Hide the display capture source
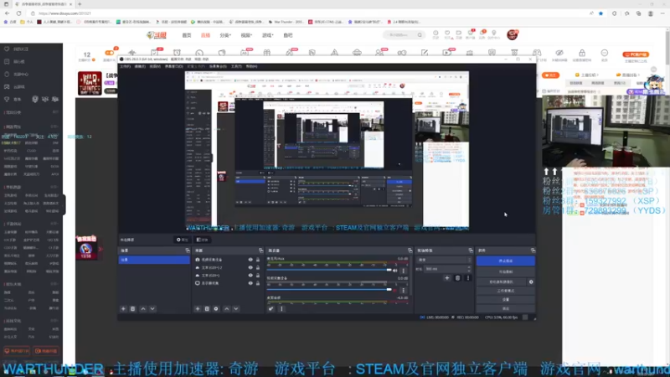The width and height of the screenshot is (670, 377). coord(250,283)
